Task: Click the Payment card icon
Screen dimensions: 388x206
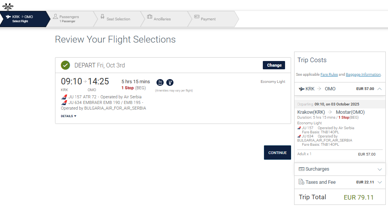Action: pos(197,17)
